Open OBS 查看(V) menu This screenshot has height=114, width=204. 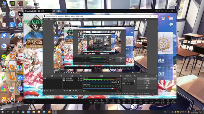coord(58,19)
